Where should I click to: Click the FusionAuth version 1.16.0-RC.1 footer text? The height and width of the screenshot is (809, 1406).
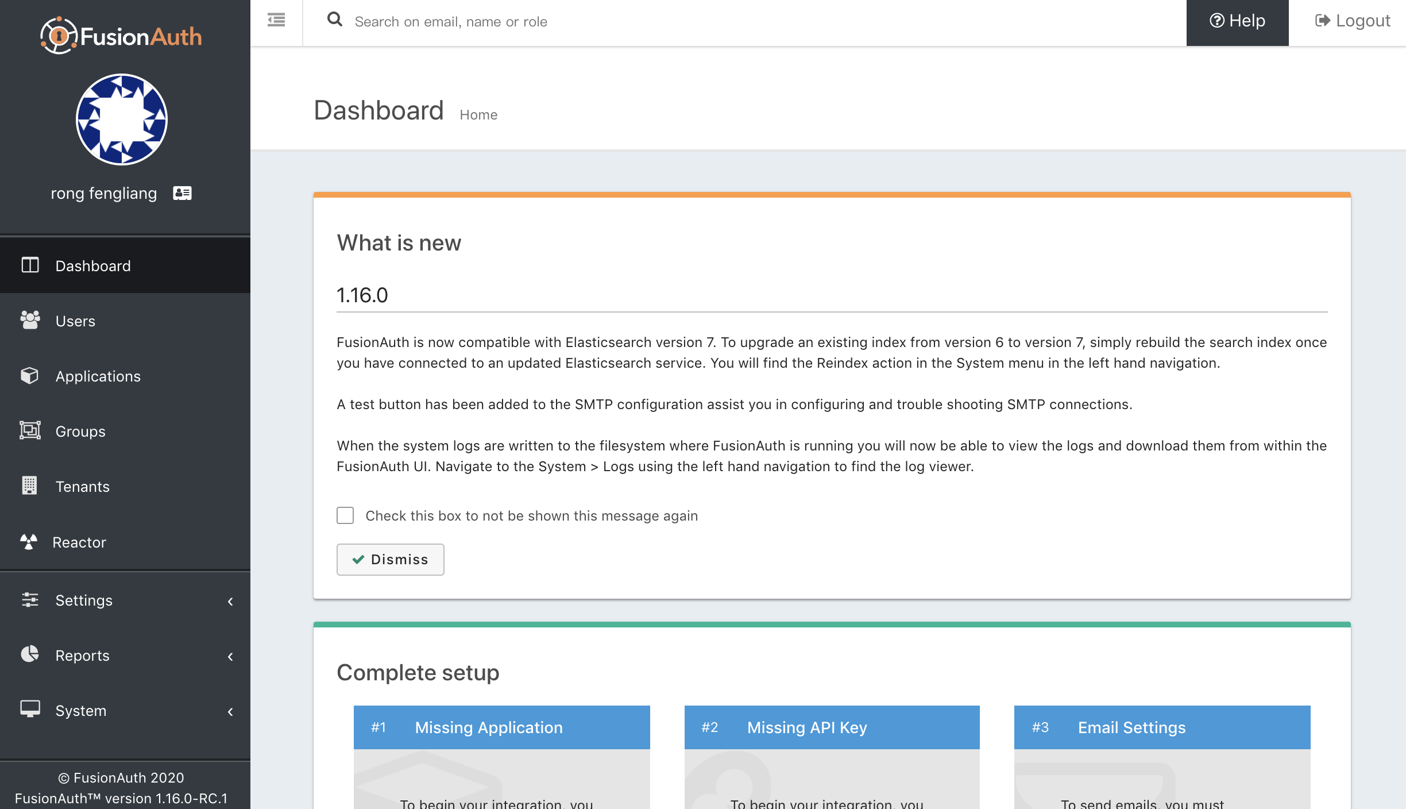[x=121, y=799]
